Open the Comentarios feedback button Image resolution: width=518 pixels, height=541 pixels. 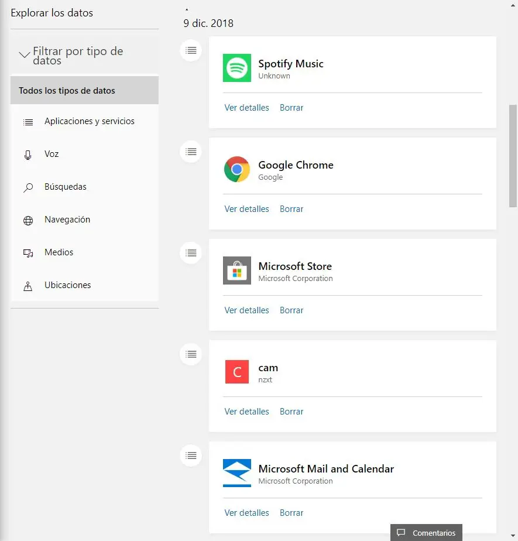426,533
